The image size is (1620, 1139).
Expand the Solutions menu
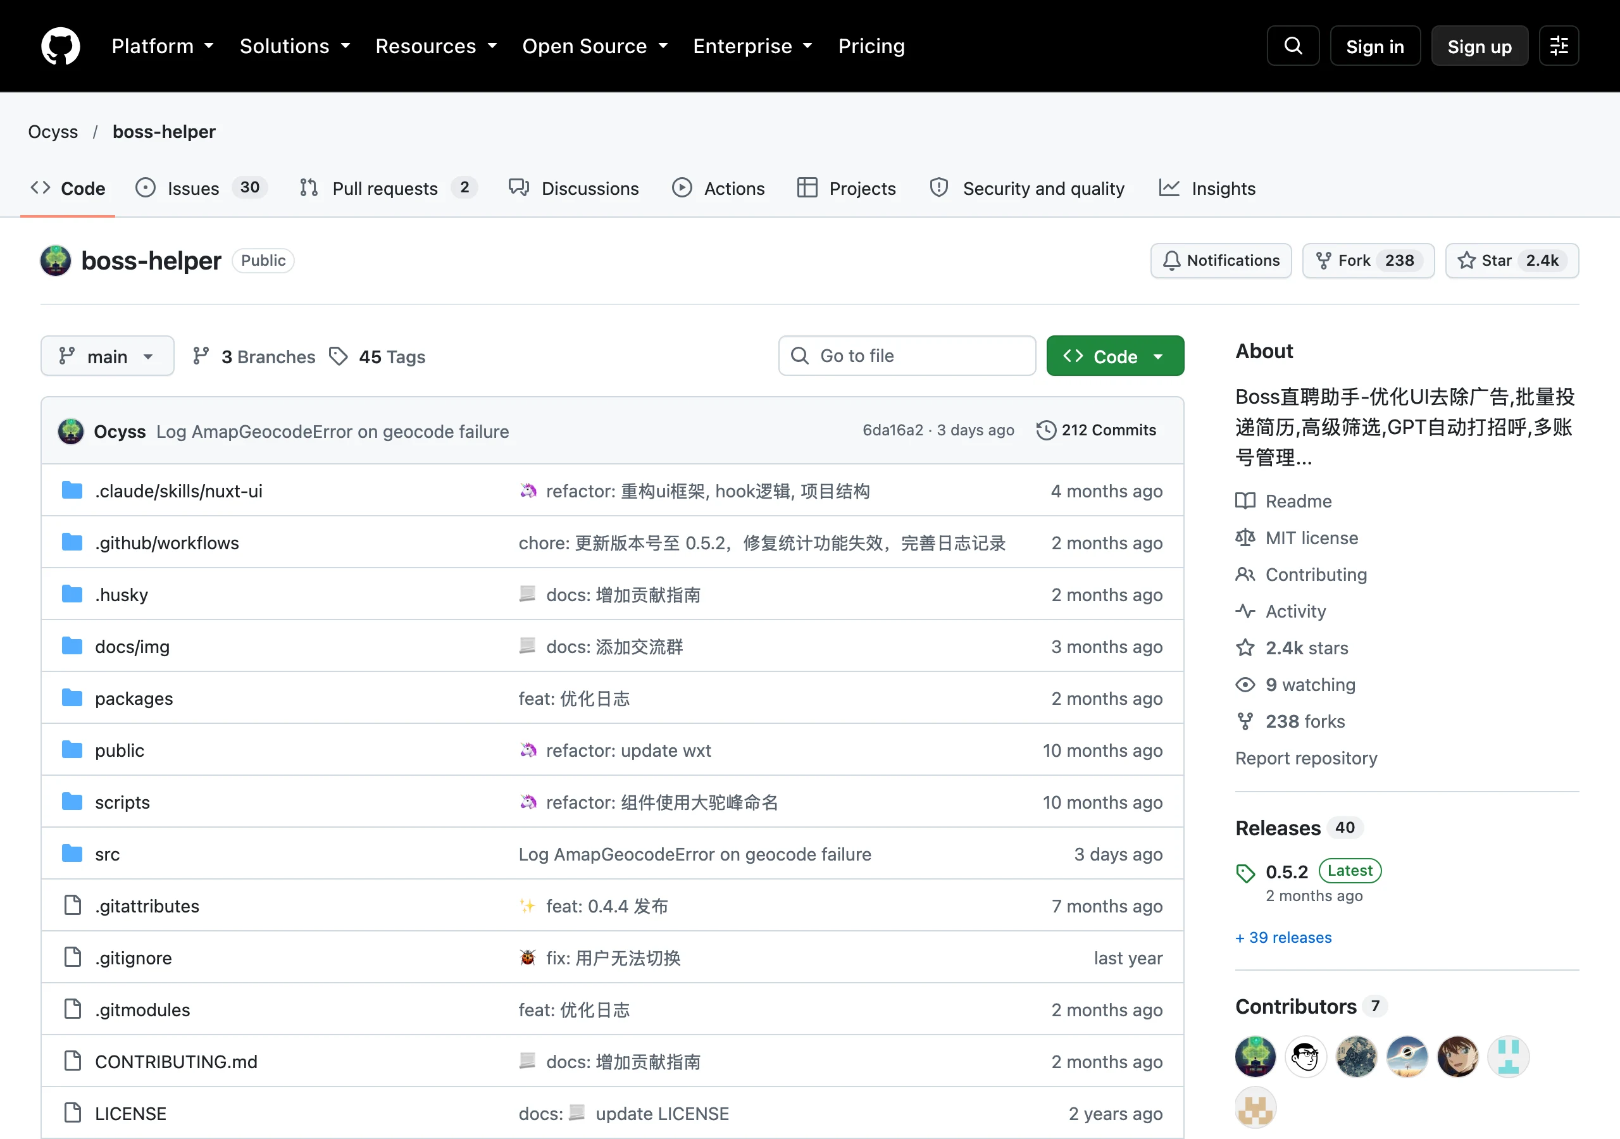(x=295, y=46)
